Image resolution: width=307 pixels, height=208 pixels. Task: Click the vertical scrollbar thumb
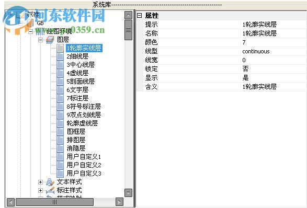pyautogui.click(x=128, y=30)
